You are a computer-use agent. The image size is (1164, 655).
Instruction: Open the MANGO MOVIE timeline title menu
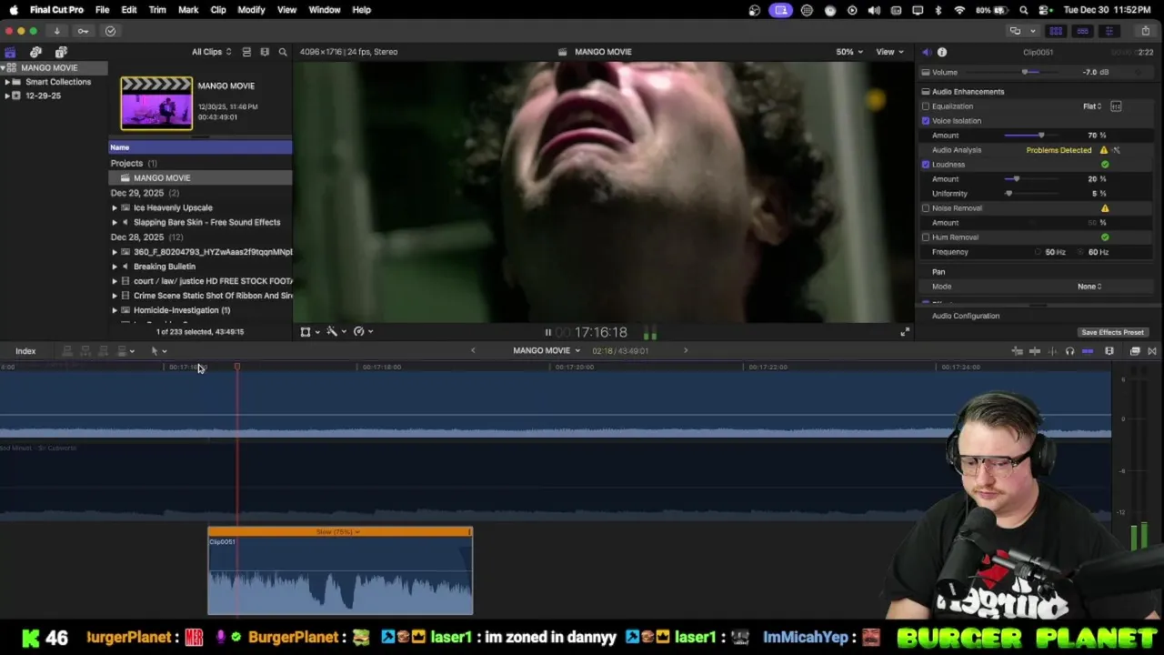546,351
